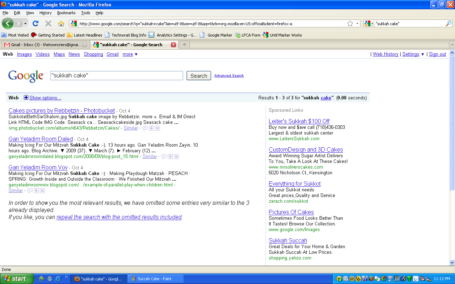The width and height of the screenshot is (455, 284).
Task: Open the list all tabs dropdown
Action: [x=452, y=45]
